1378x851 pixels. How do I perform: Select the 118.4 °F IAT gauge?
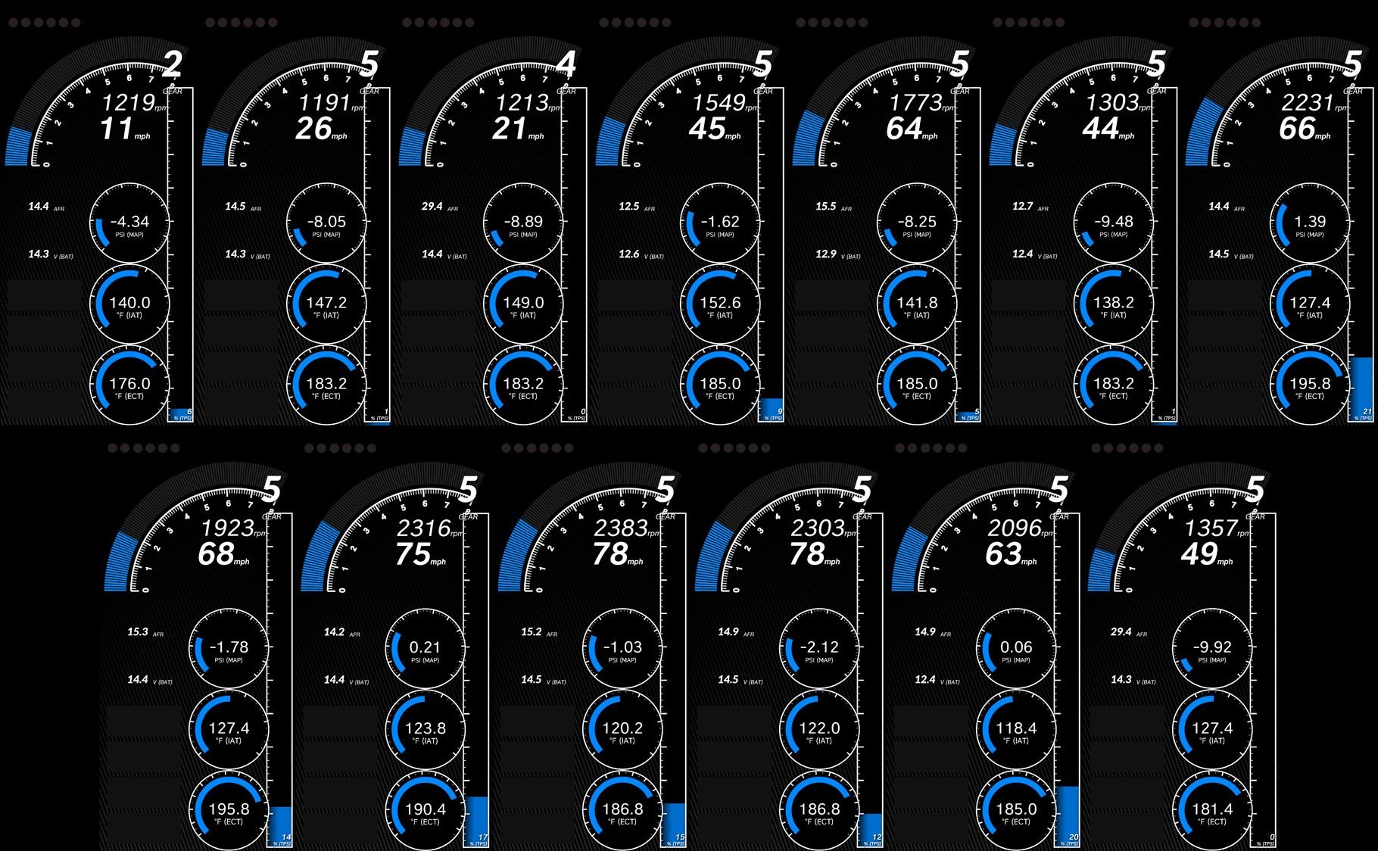tap(1015, 730)
